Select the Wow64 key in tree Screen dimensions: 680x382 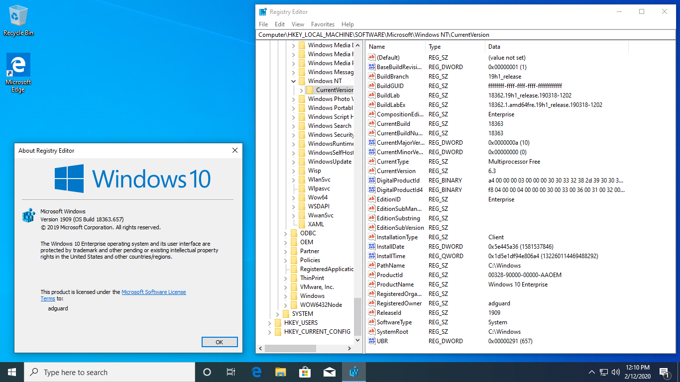[x=318, y=197]
